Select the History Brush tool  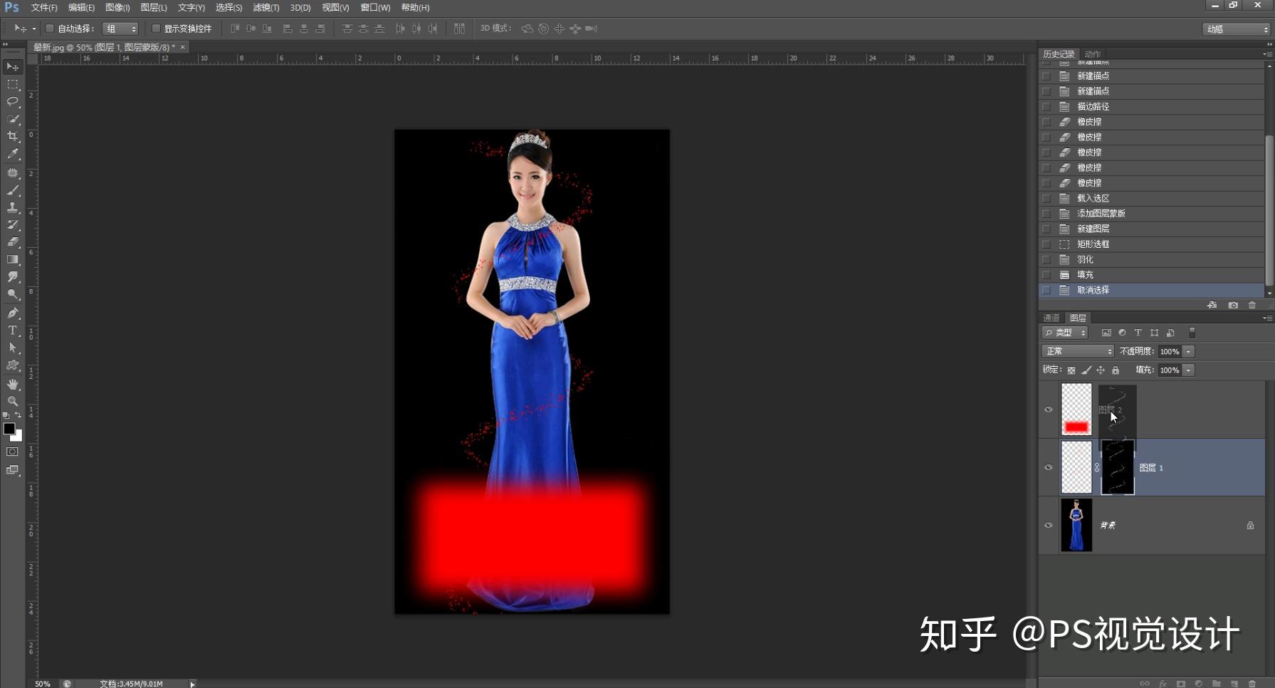(x=13, y=224)
